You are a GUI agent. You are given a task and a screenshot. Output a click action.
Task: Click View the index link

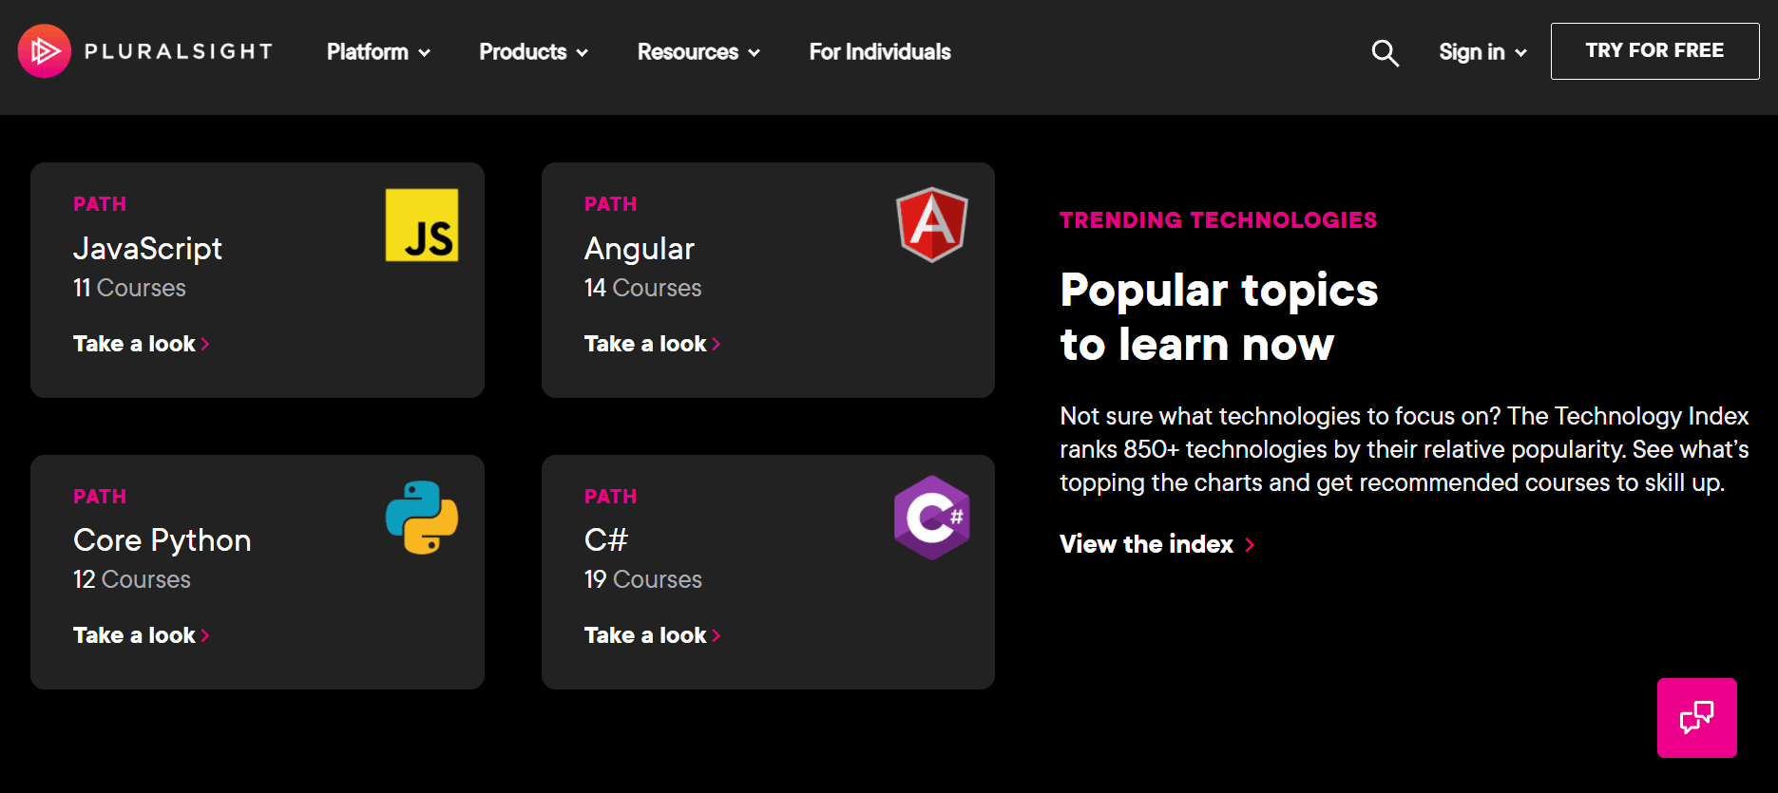point(1157,544)
